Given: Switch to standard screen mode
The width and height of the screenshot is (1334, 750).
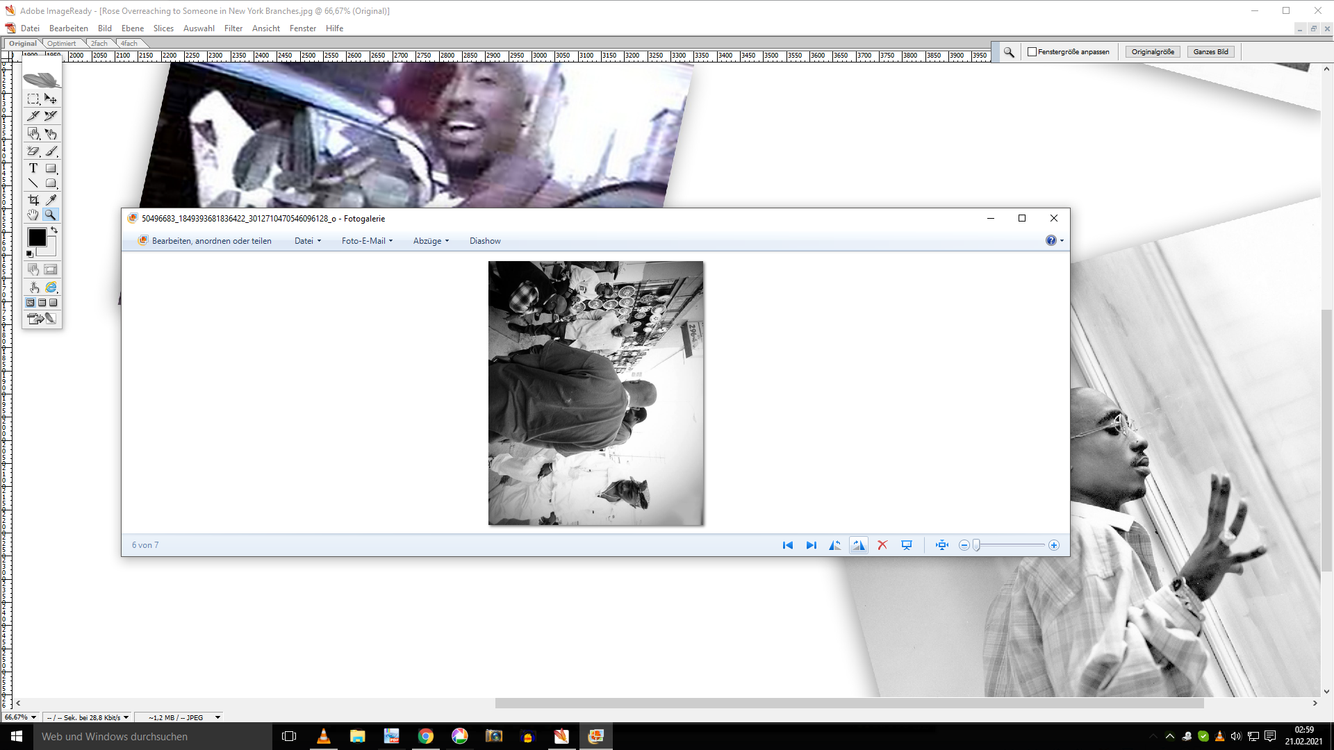Looking at the screenshot, I should [31, 303].
